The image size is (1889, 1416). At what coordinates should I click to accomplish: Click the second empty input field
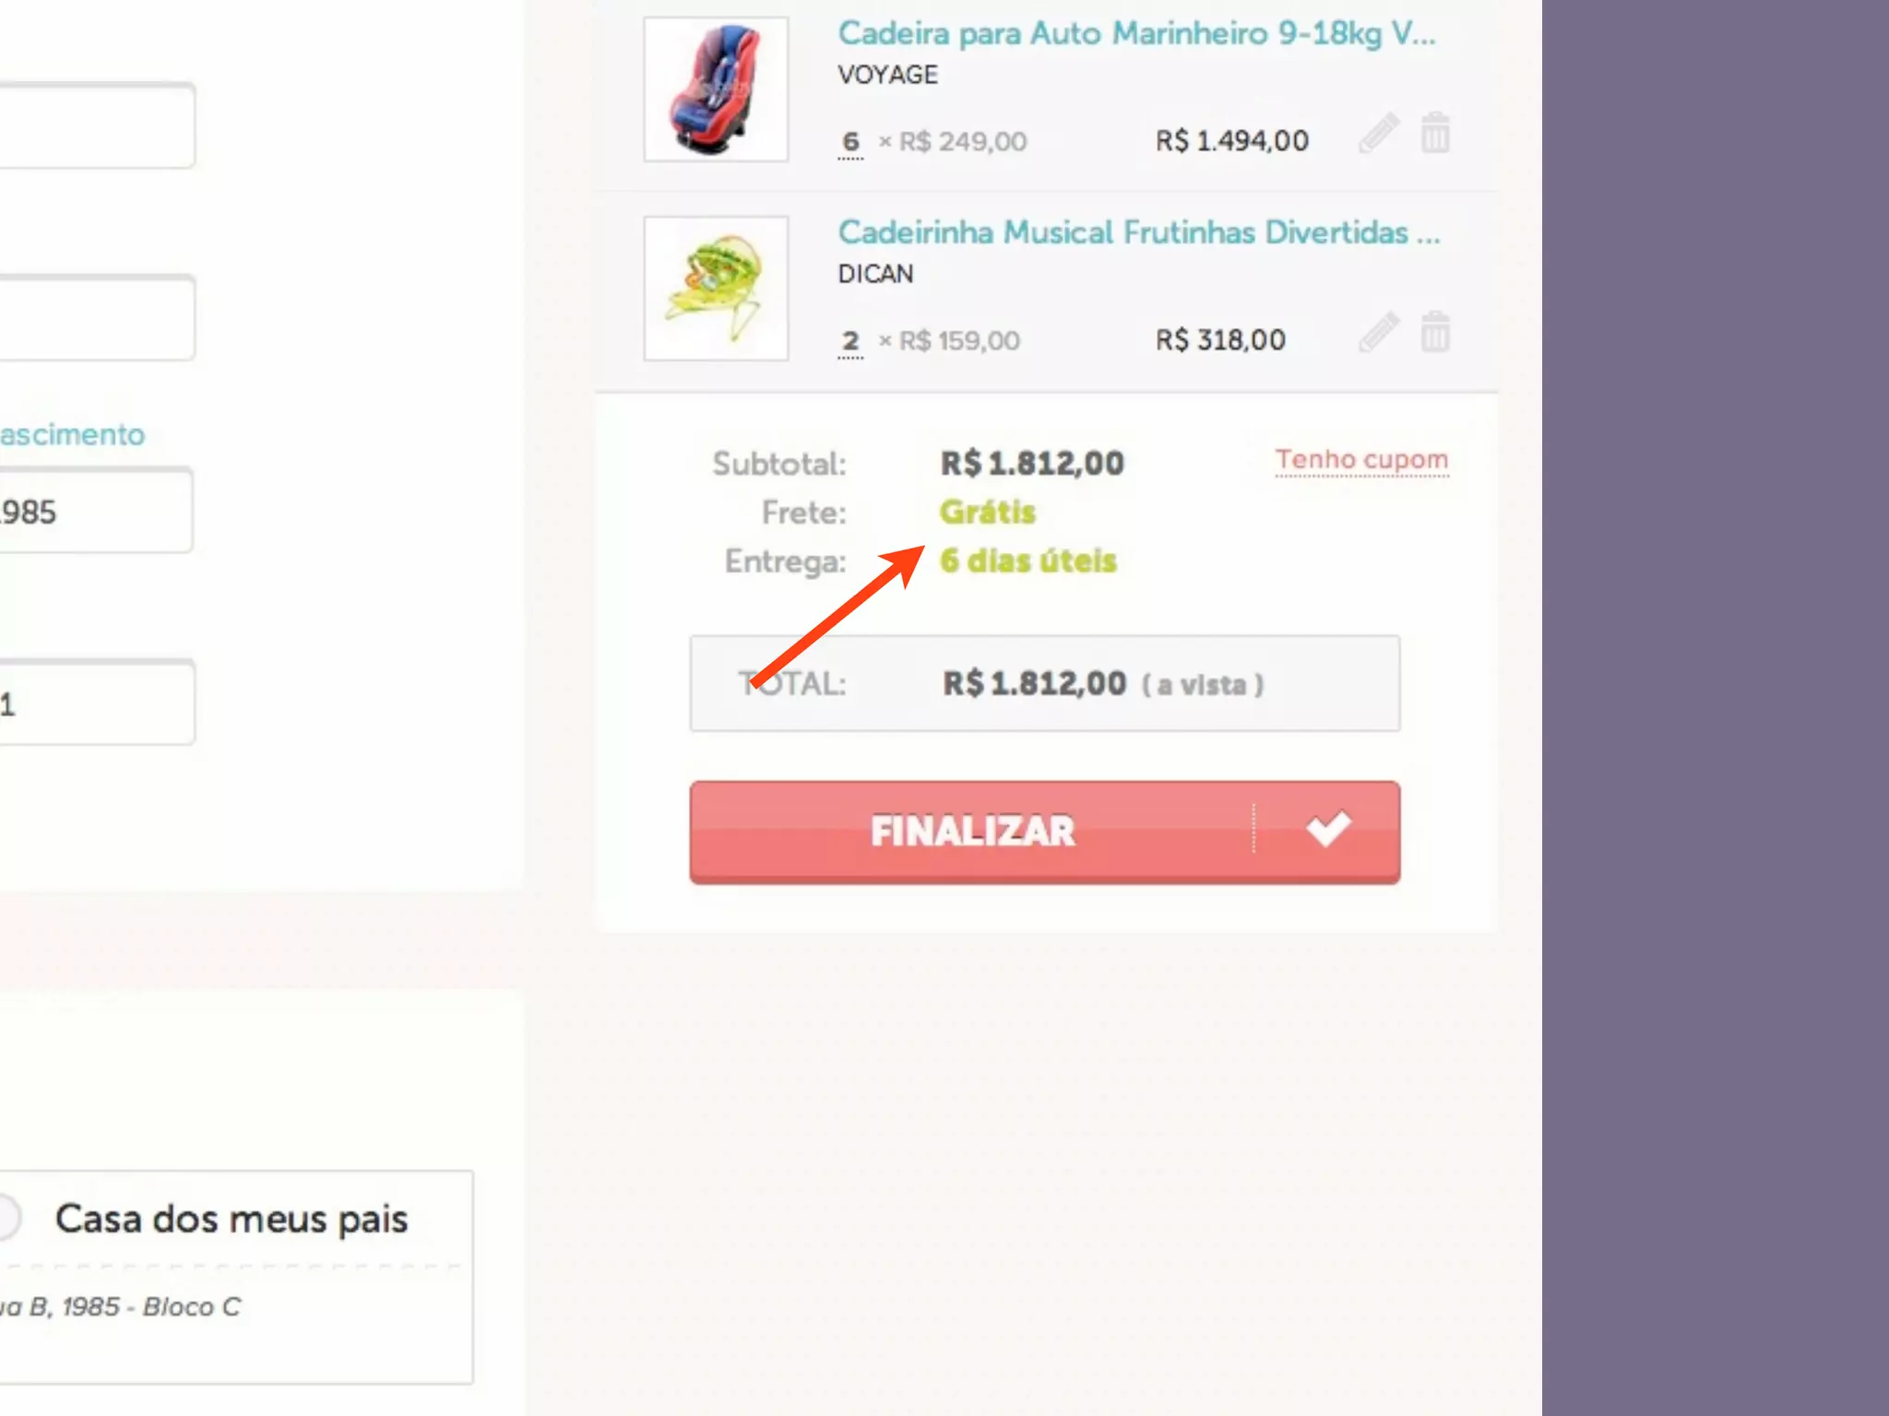(97, 317)
